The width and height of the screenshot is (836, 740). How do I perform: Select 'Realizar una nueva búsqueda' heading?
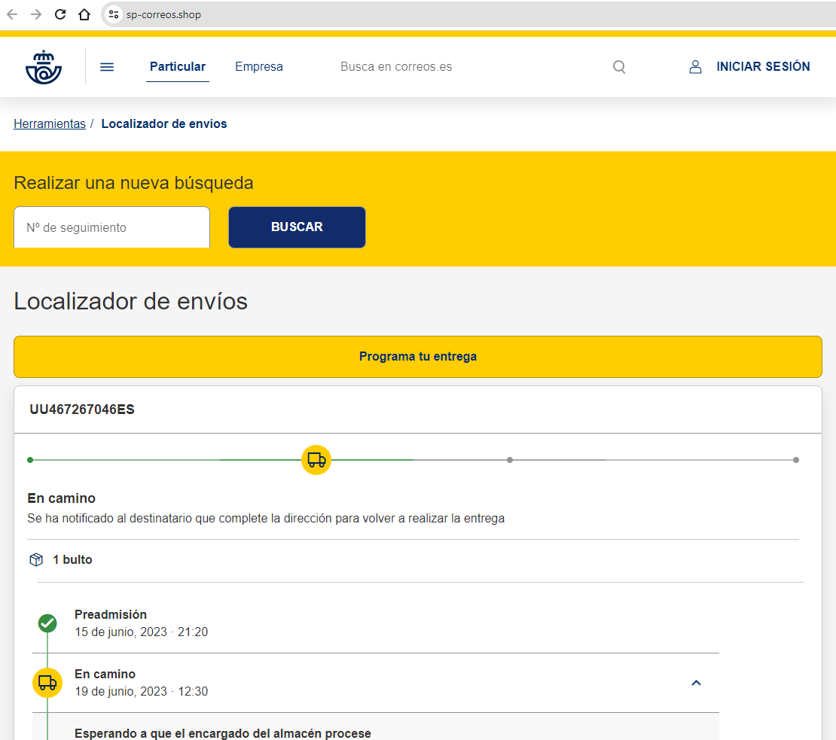click(134, 183)
